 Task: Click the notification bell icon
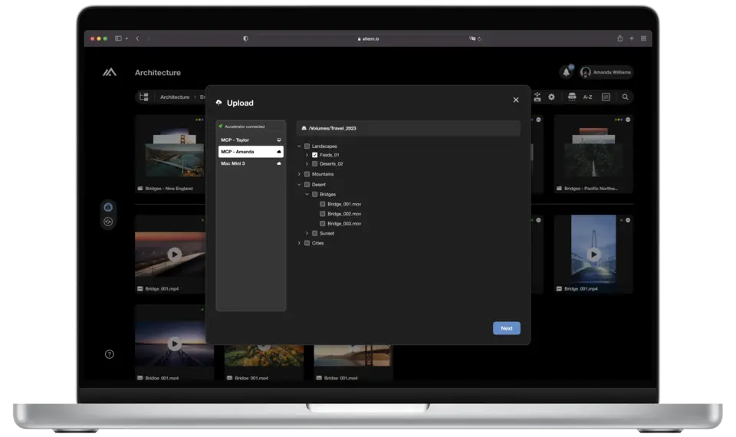(x=567, y=72)
